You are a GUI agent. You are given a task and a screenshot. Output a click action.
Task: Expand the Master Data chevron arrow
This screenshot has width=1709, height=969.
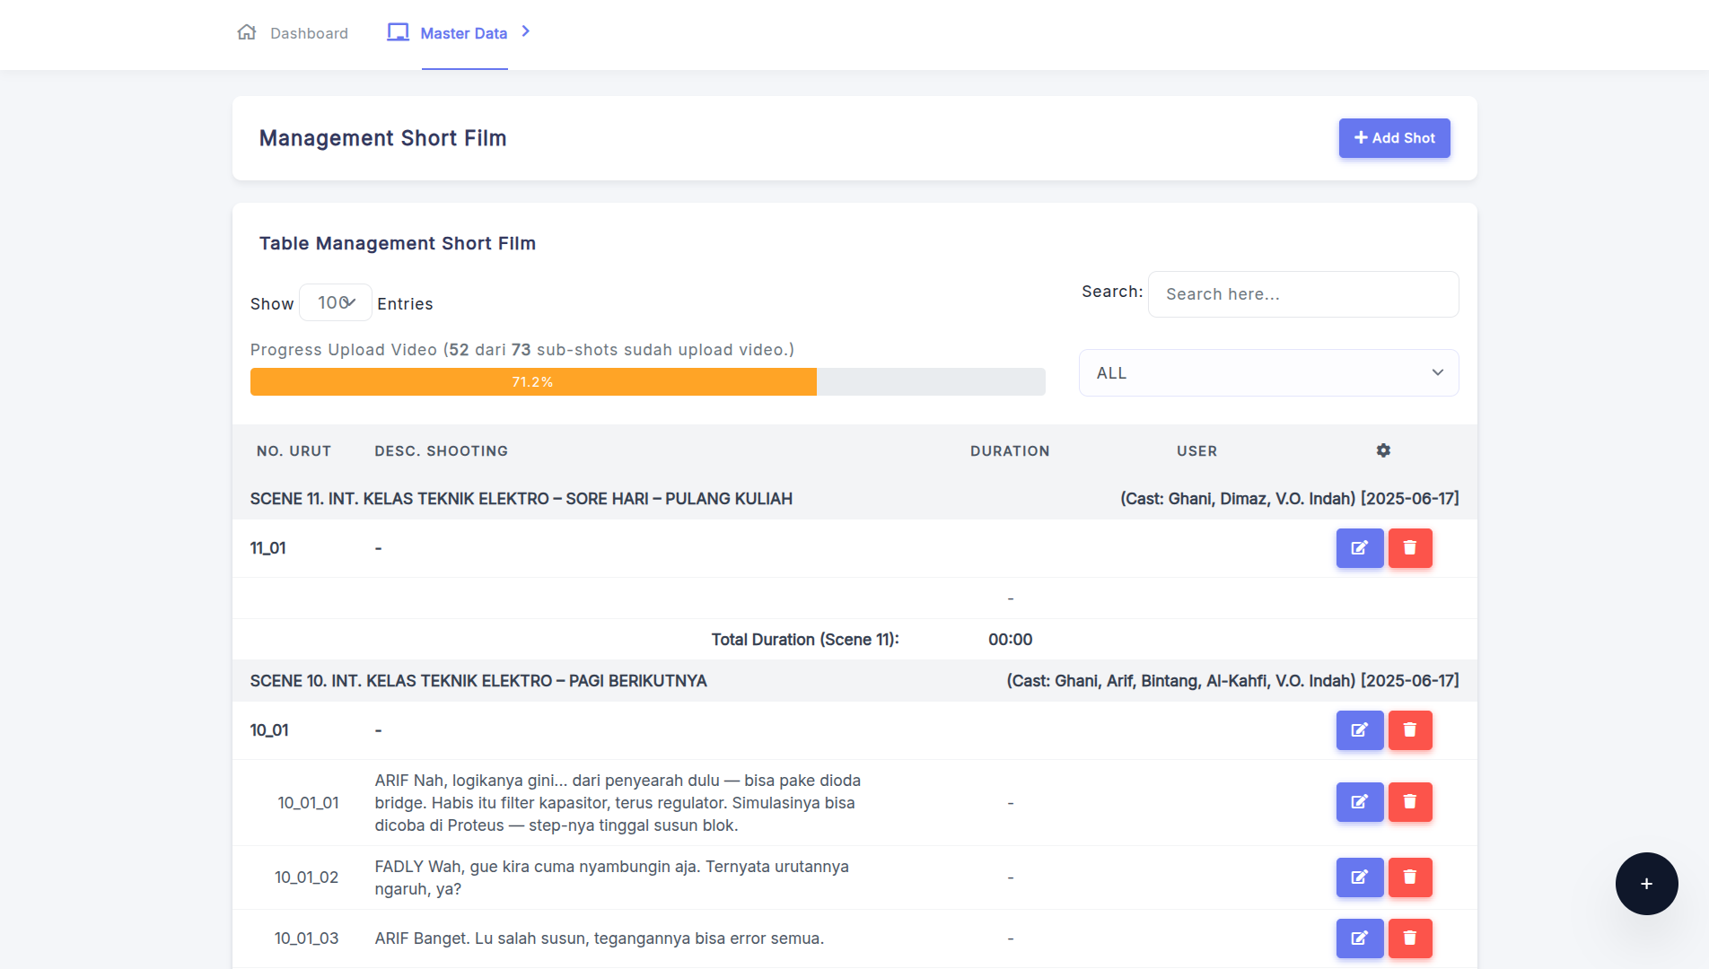click(526, 31)
